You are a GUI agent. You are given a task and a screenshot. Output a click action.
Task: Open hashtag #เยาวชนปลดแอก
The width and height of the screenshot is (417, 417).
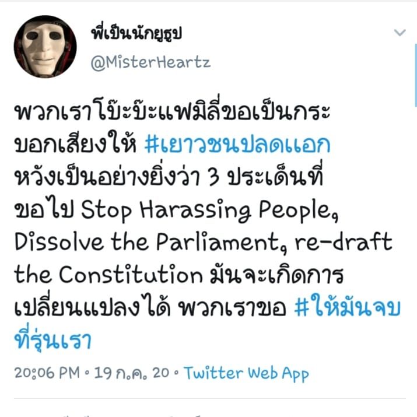click(x=237, y=145)
